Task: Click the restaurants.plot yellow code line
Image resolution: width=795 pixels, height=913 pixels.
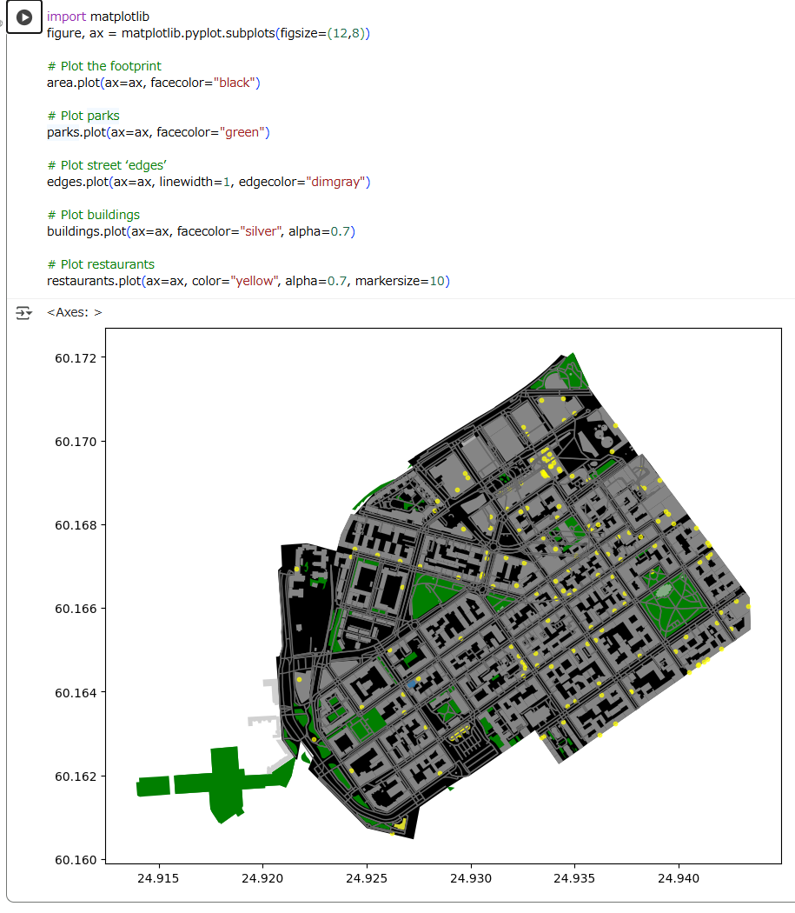Action: coord(248,281)
